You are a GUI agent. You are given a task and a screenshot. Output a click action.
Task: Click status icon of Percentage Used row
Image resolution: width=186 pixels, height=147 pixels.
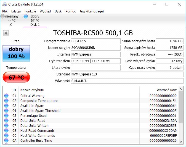pyautogui.click(x=6, y=116)
